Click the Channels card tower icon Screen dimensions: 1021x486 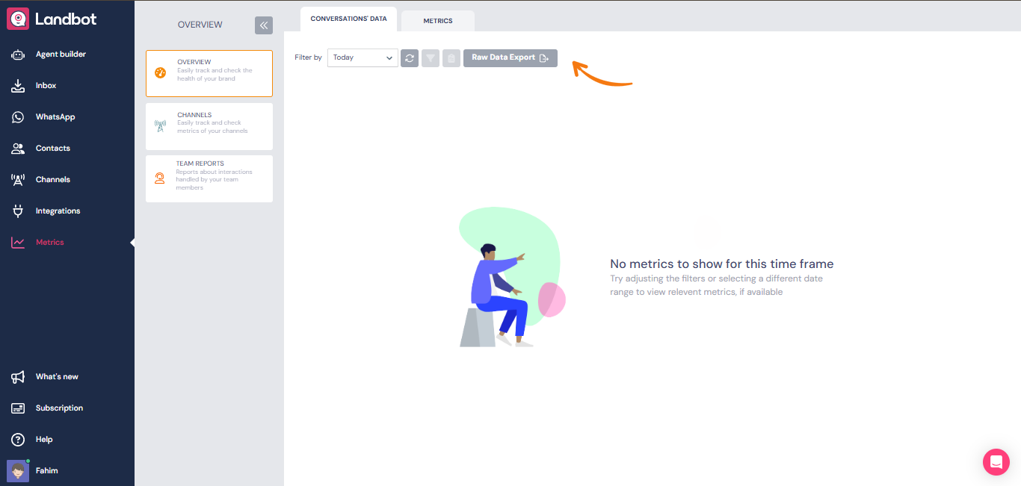(x=160, y=126)
